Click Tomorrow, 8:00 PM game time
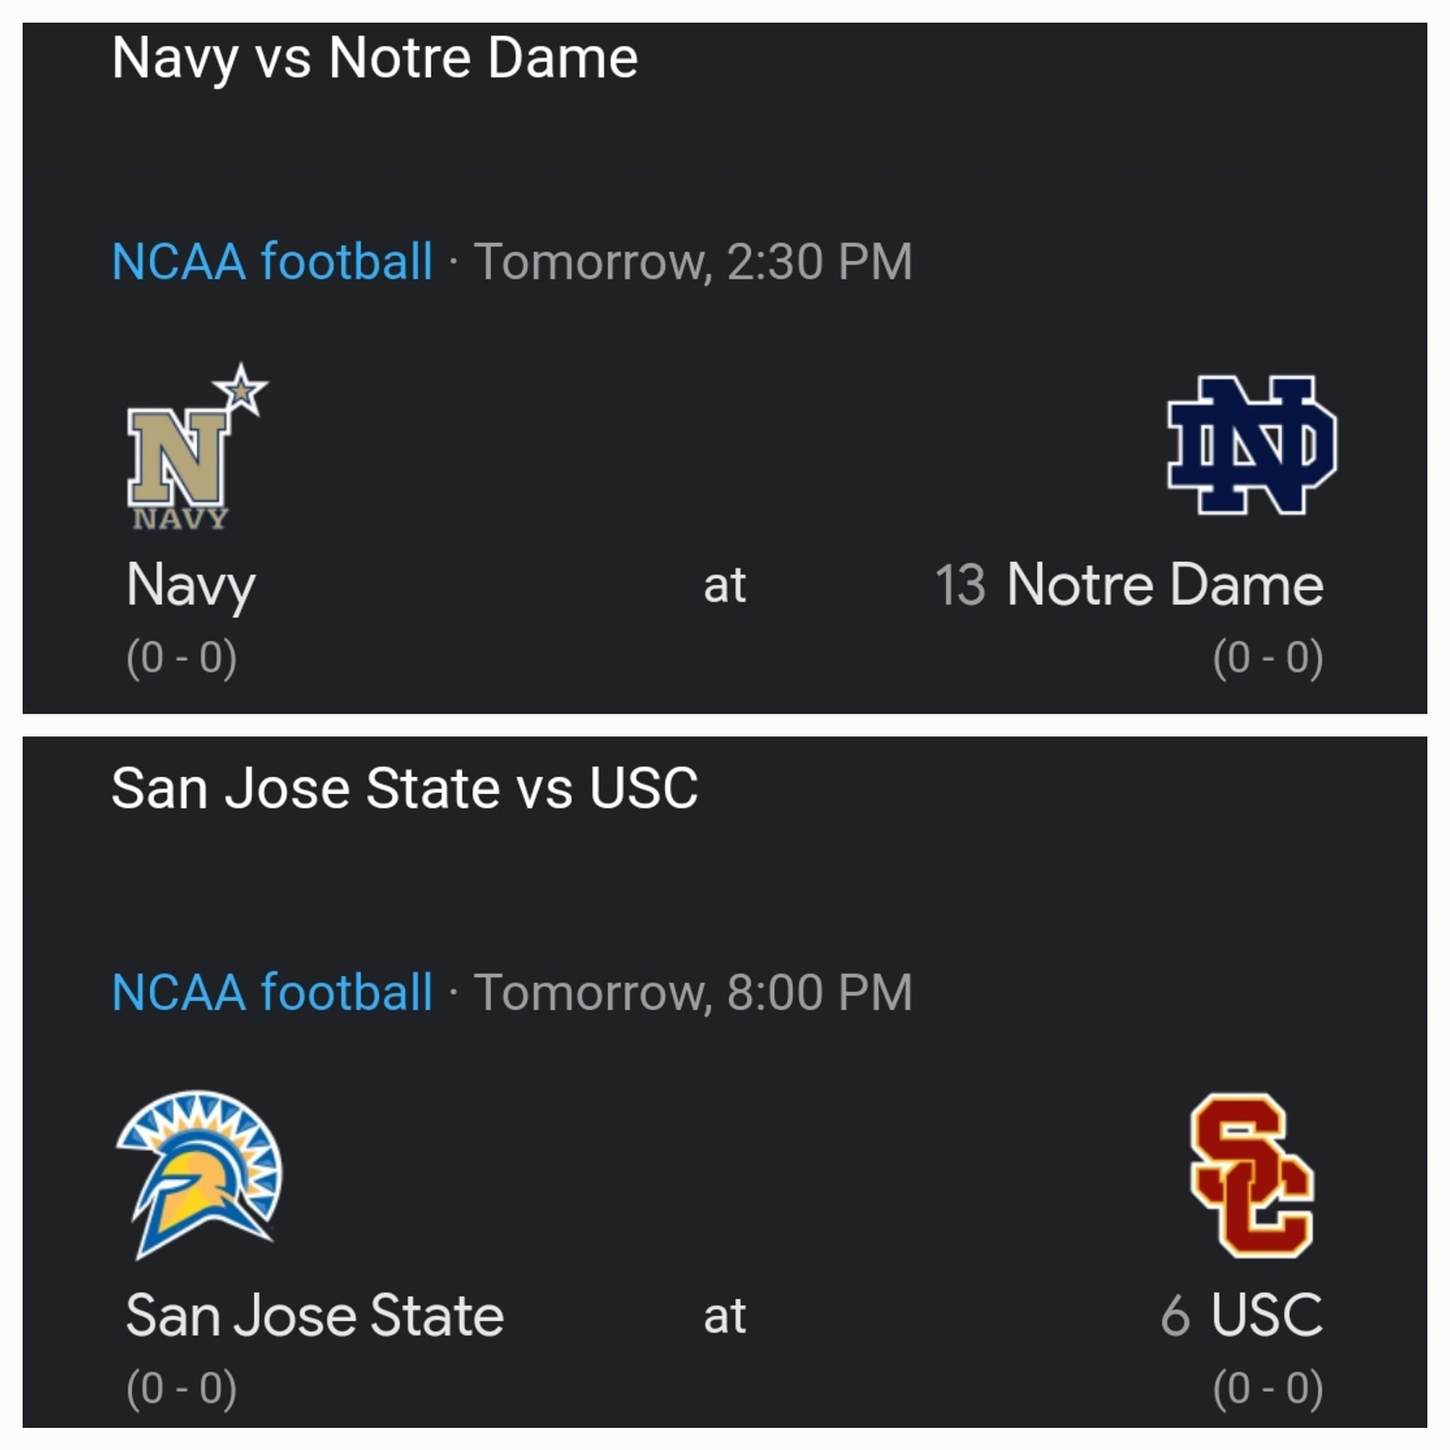This screenshot has height=1450, width=1450. pyautogui.click(x=692, y=992)
